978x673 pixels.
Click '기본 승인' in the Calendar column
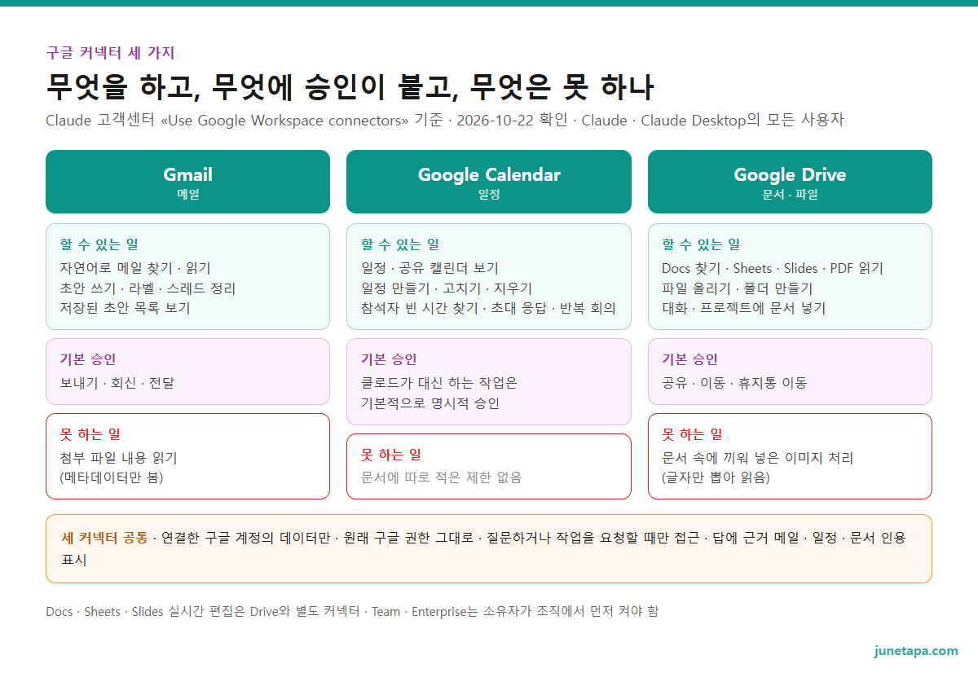[390, 359]
